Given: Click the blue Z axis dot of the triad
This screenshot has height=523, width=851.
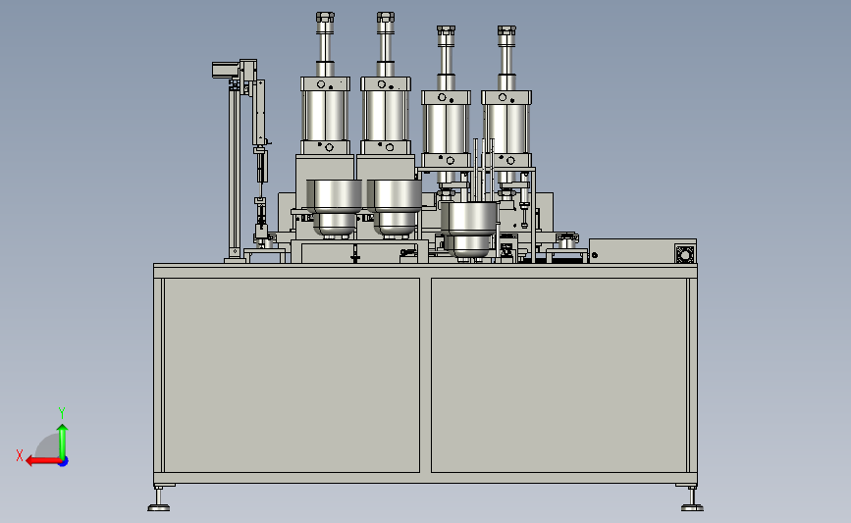Looking at the screenshot, I should [64, 462].
